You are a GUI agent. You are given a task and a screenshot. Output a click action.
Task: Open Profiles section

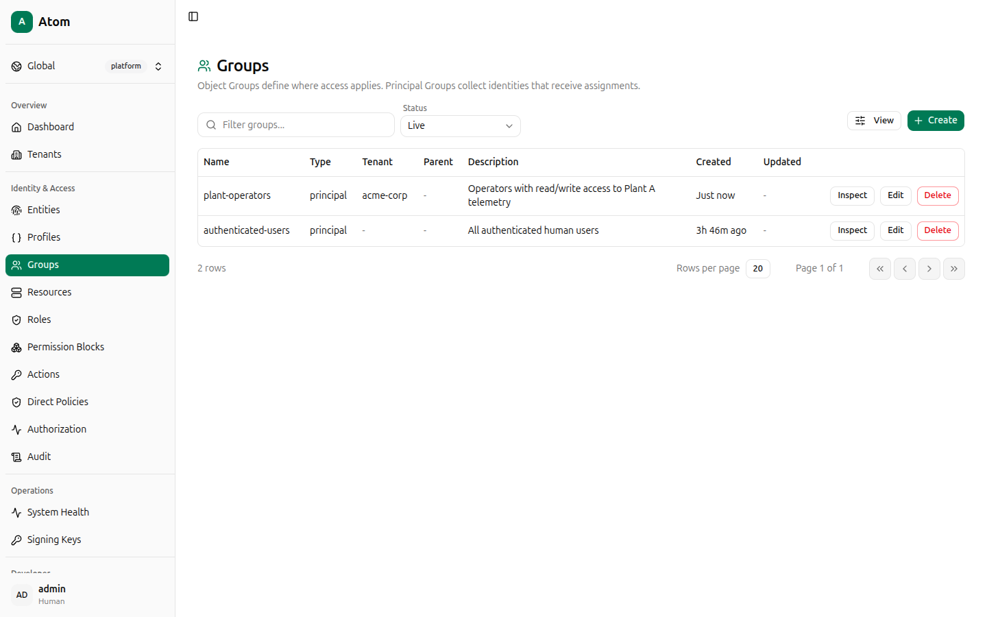click(x=87, y=238)
